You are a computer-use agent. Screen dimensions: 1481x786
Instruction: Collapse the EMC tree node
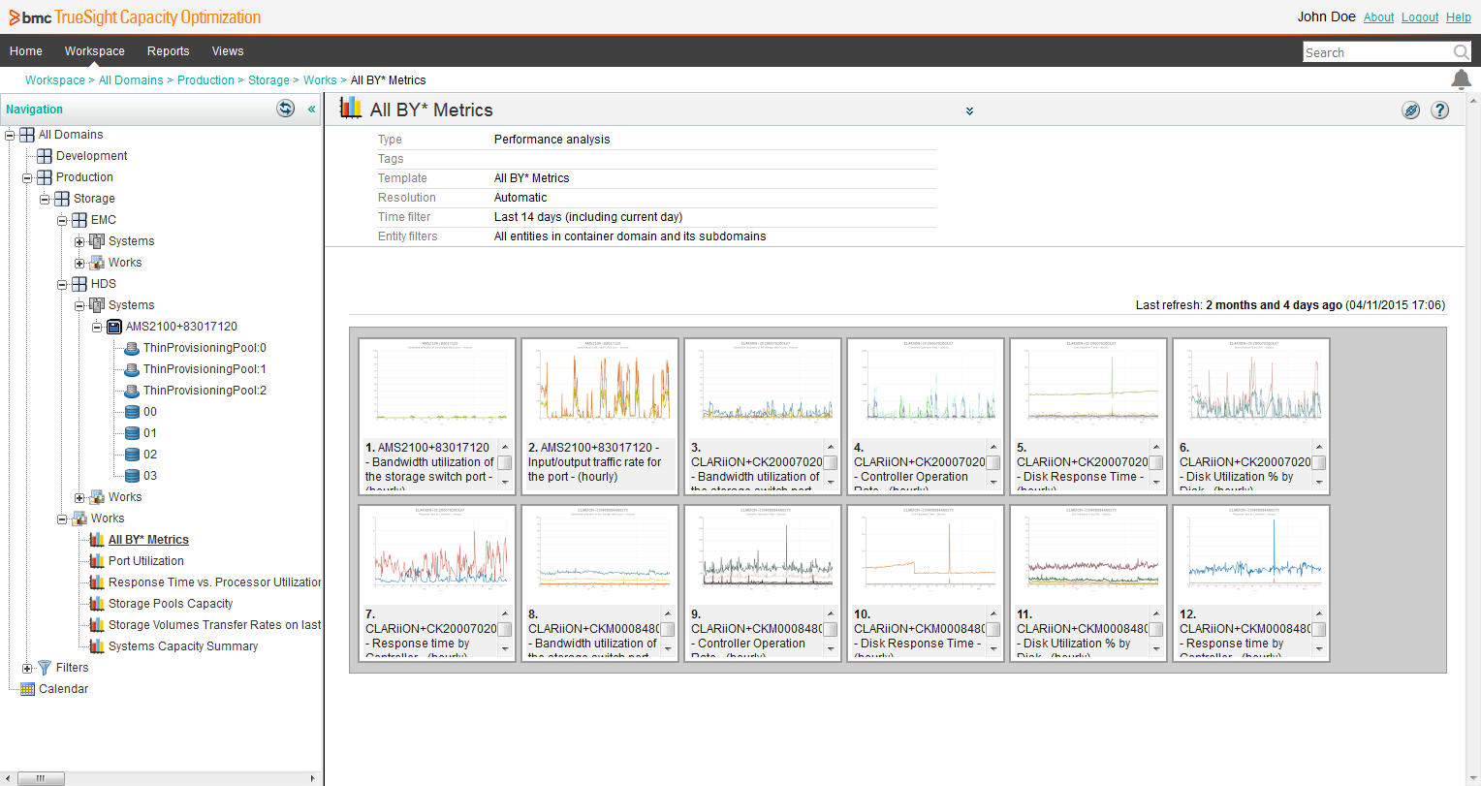62,220
